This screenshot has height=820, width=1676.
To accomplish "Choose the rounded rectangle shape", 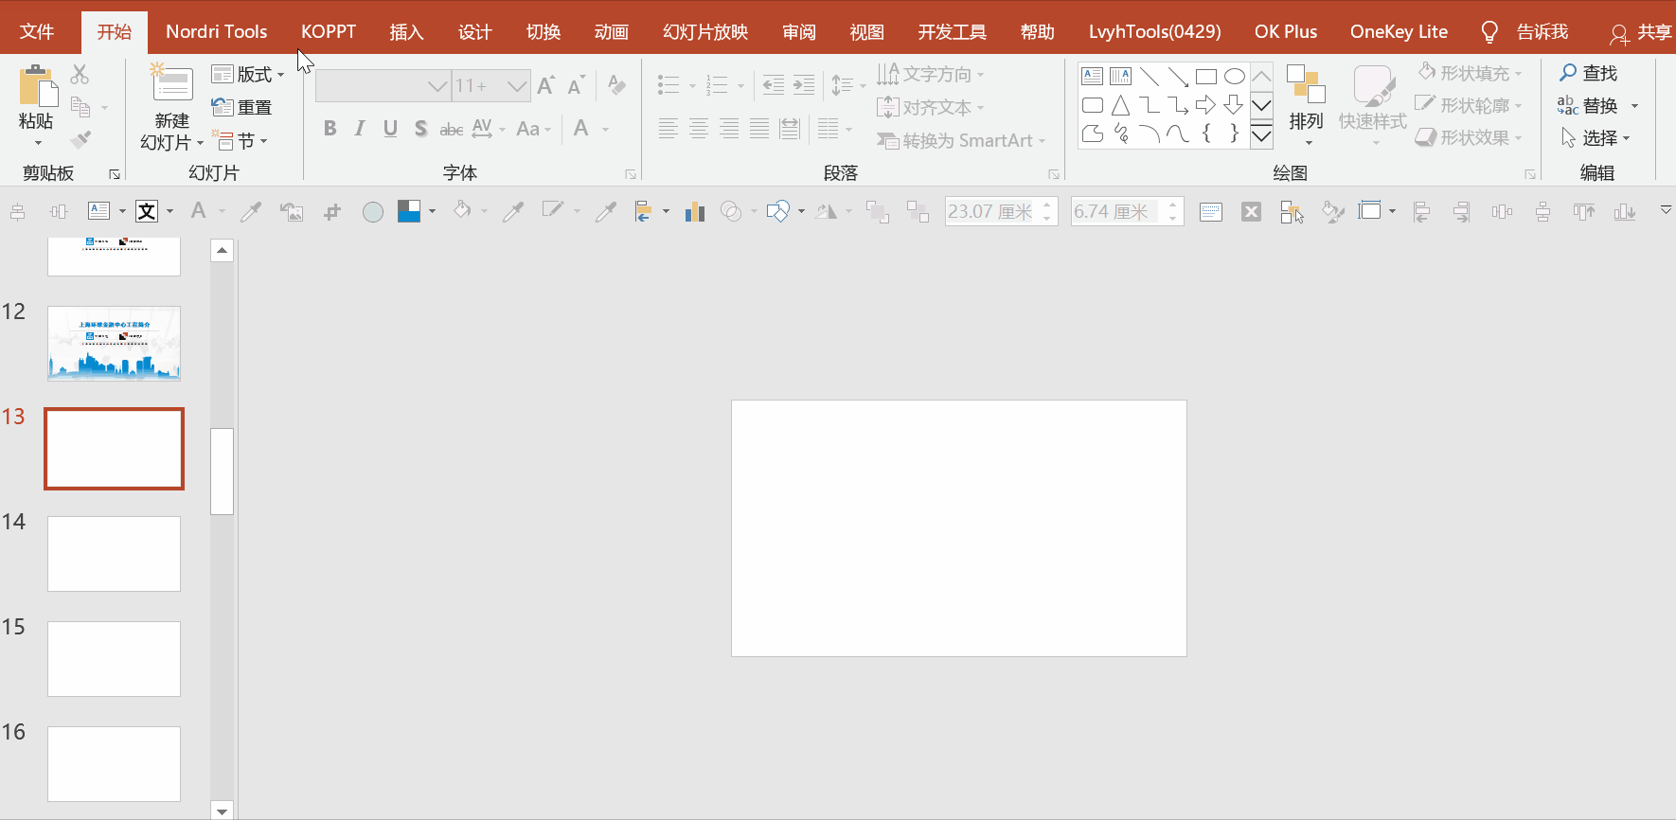I will click(1092, 105).
